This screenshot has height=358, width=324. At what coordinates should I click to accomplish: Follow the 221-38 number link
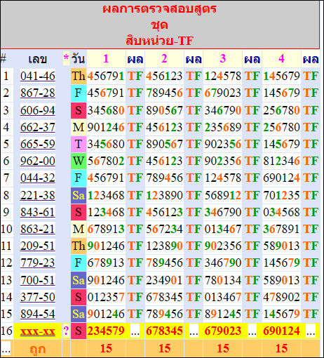38,195
